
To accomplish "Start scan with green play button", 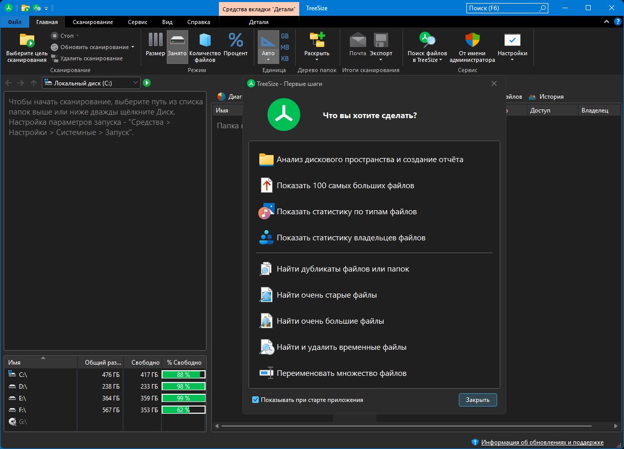I will [147, 83].
